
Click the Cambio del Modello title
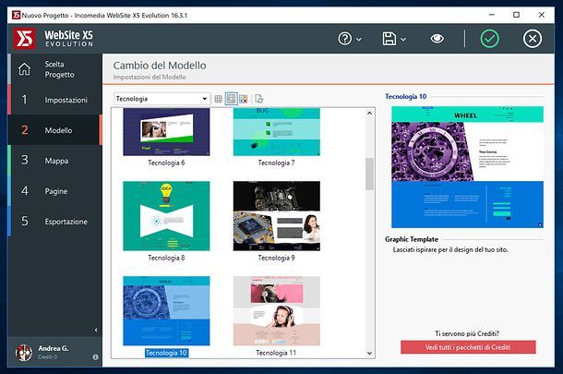pos(160,66)
